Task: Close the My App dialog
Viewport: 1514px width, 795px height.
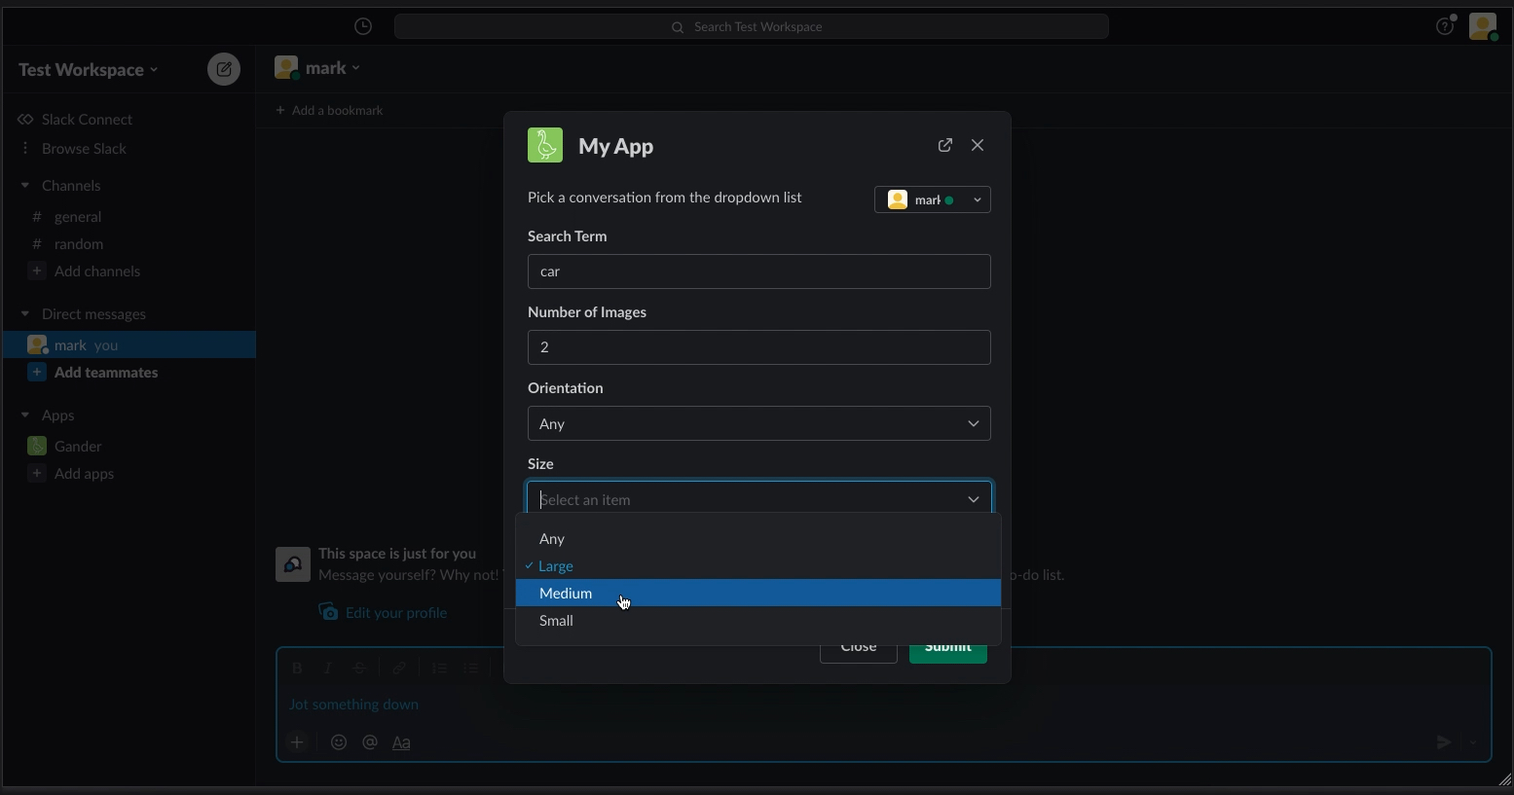Action: (978, 145)
